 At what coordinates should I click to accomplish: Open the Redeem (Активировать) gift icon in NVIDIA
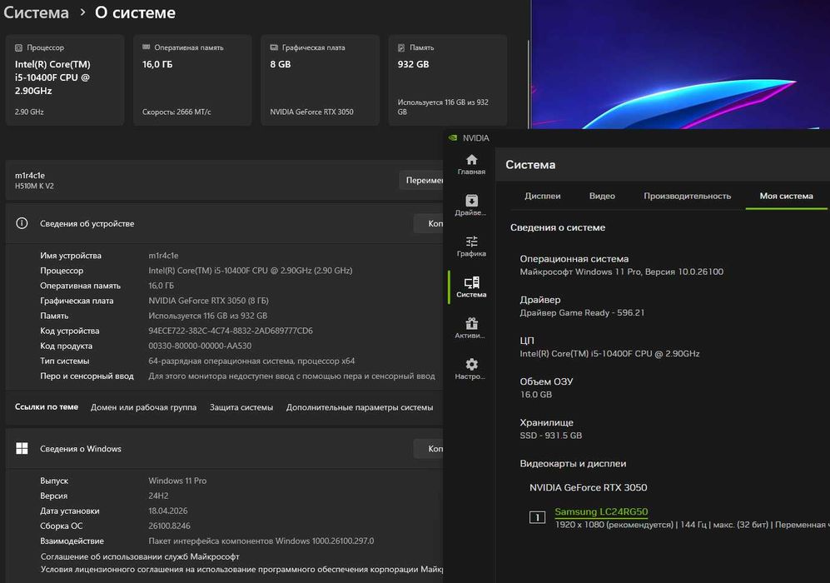coord(471,328)
